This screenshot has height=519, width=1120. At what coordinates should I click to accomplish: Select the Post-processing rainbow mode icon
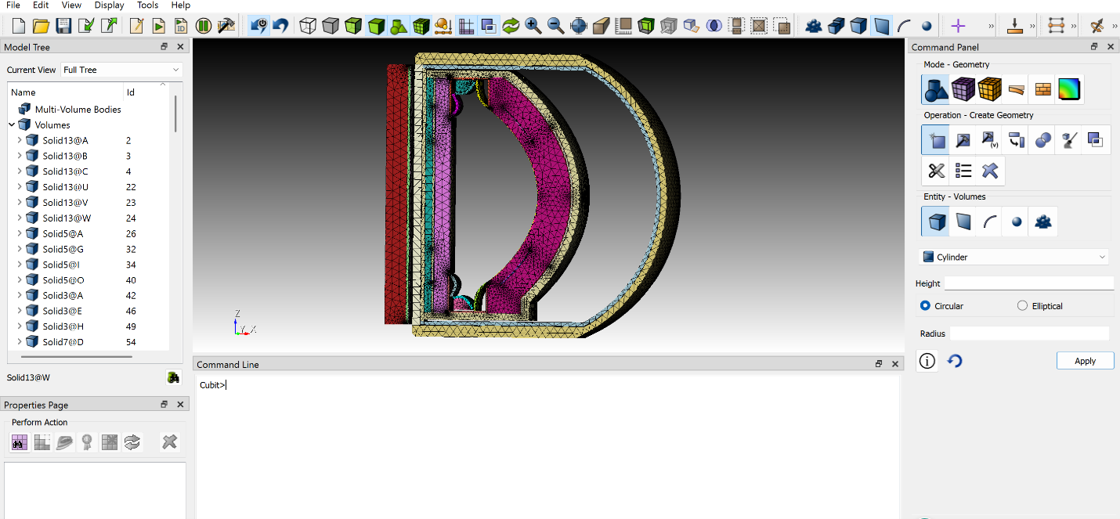(x=1069, y=89)
